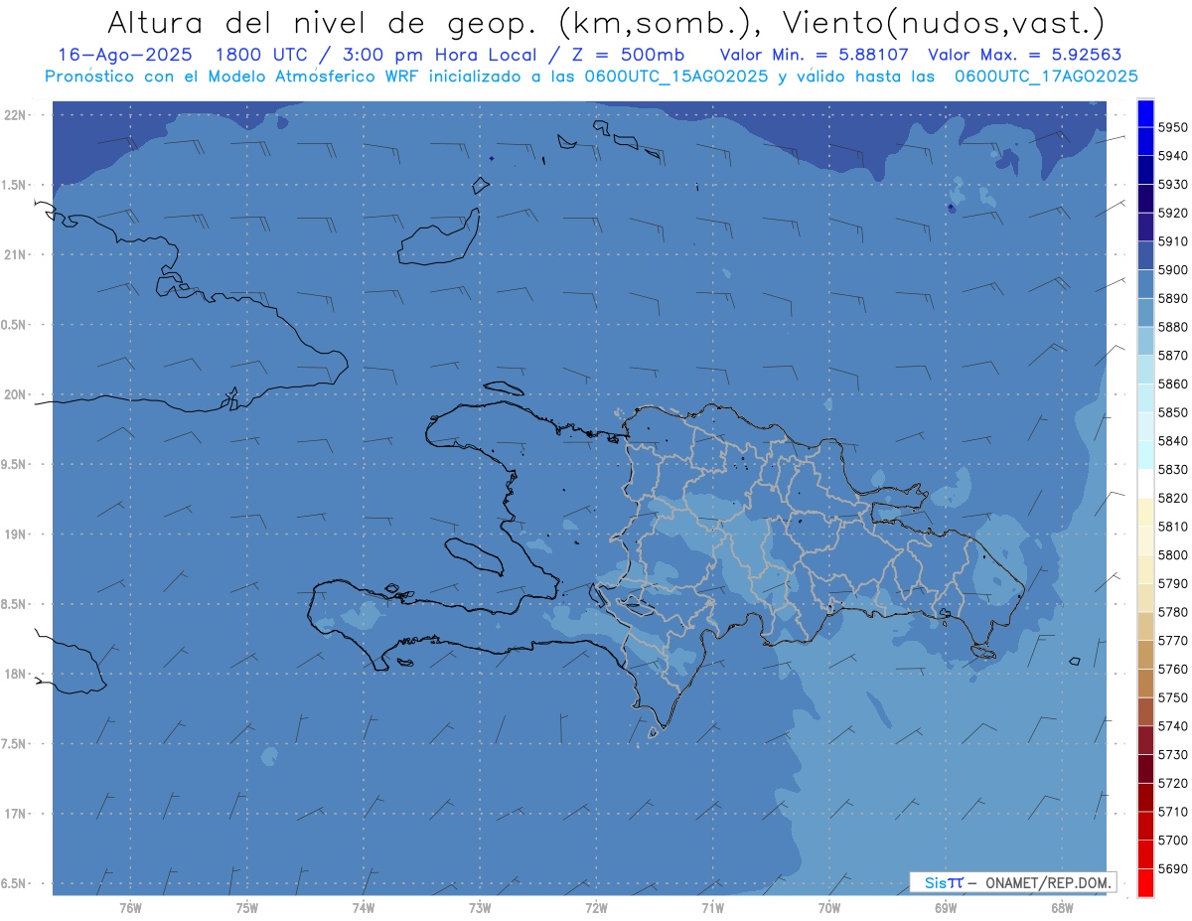Click the '75W' longitude label
Screen dimensions: 1192x921
point(247,908)
